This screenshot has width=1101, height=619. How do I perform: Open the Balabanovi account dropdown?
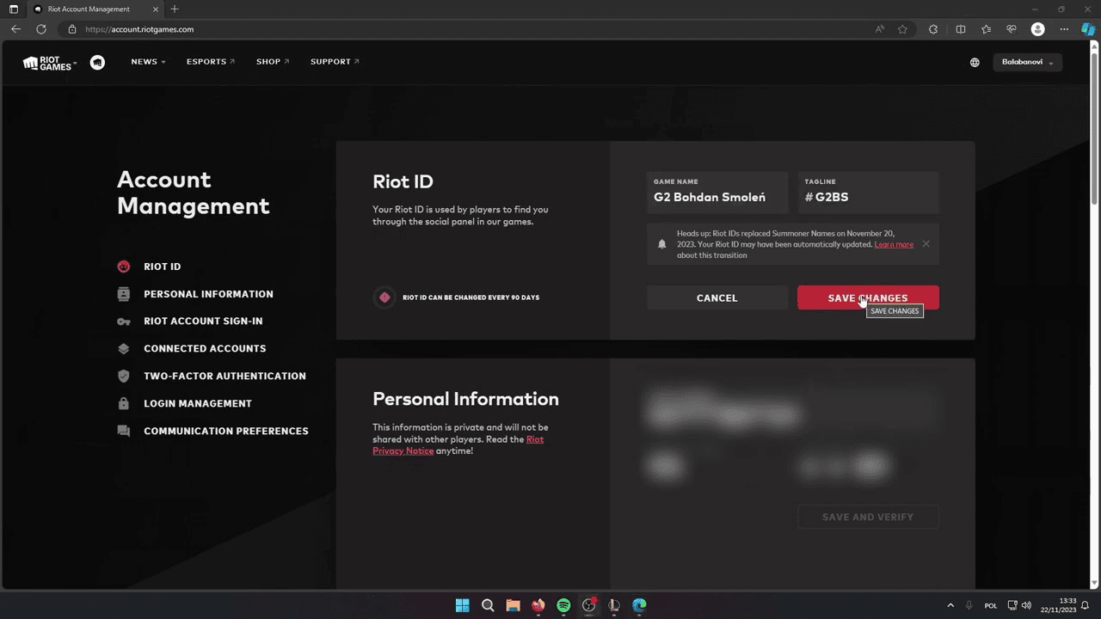pyautogui.click(x=1027, y=62)
